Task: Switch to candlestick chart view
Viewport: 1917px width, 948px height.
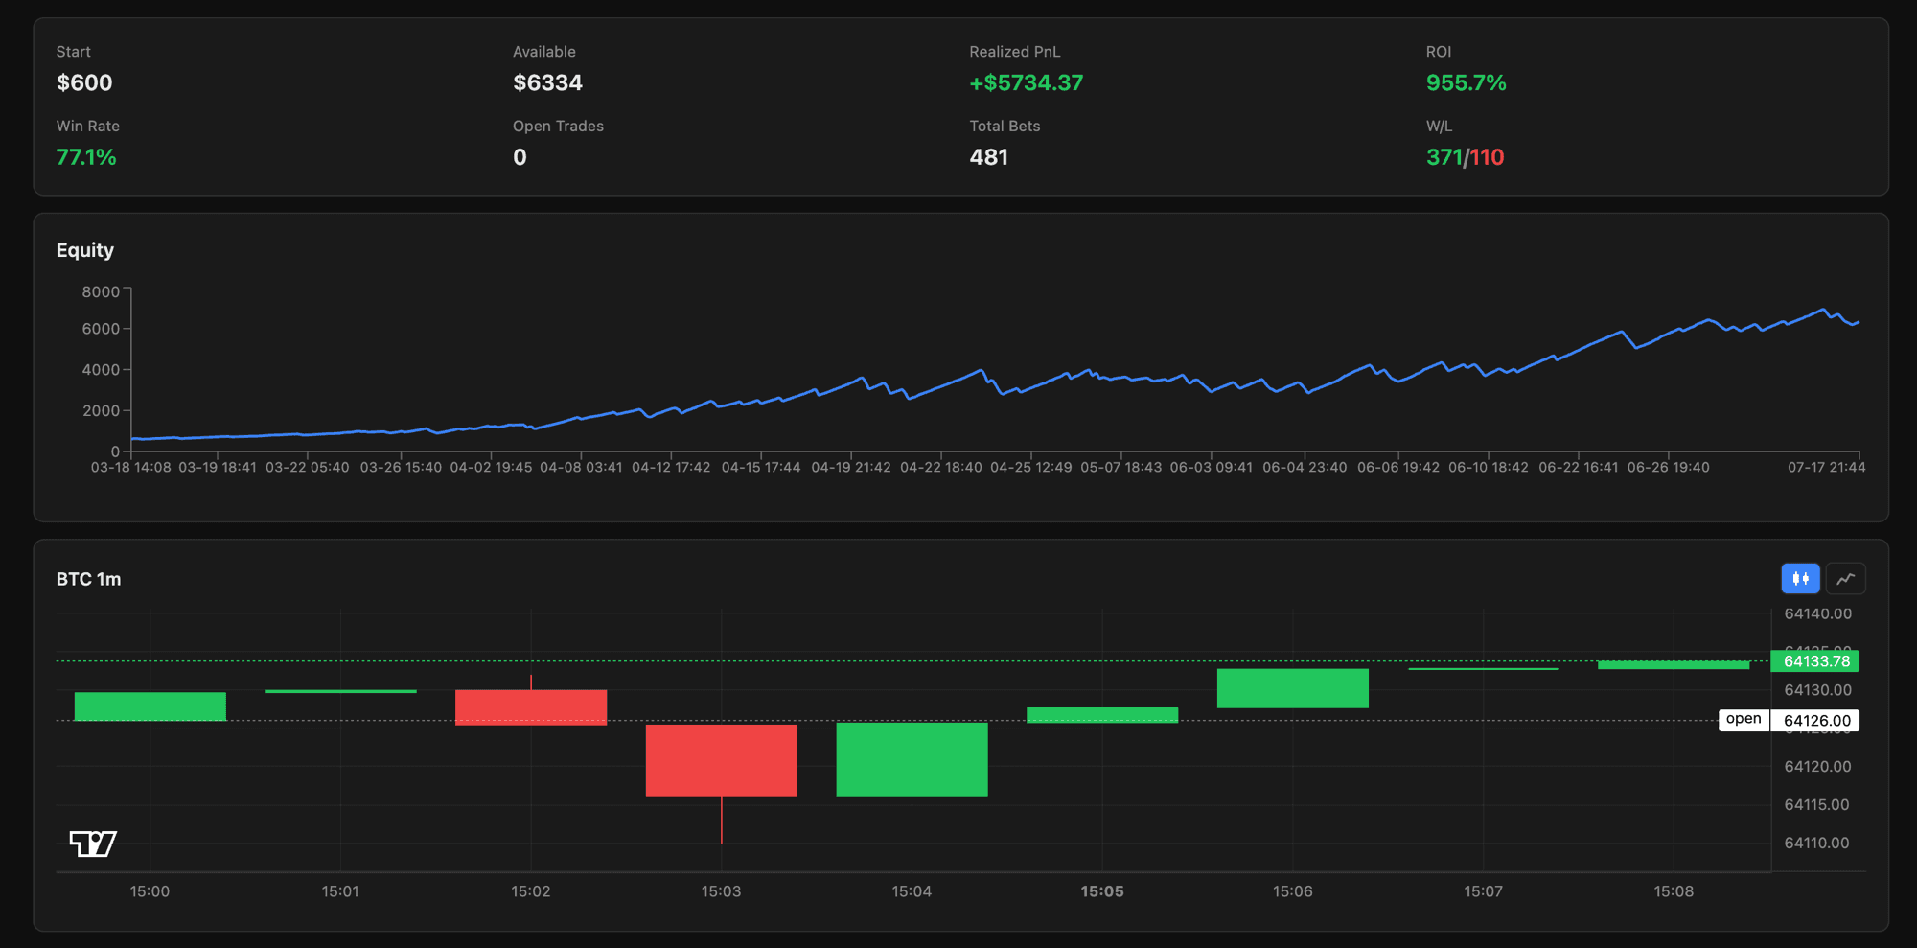Action: [1800, 578]
